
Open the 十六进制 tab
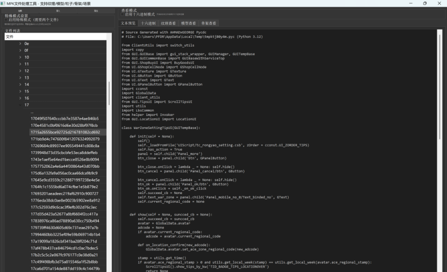[148, 23]
